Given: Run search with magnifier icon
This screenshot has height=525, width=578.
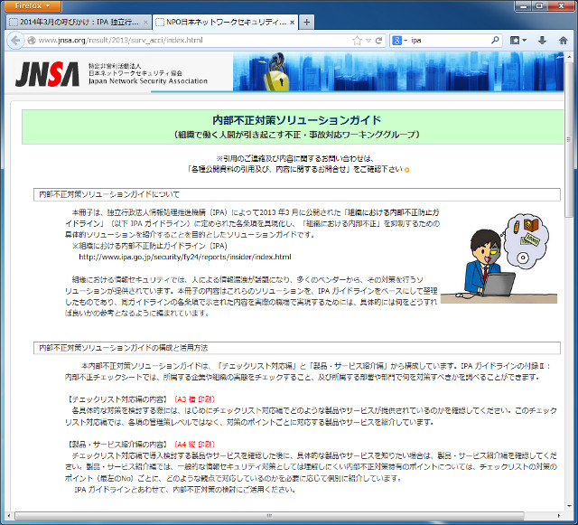Looking at the screenshot, I should tap(495, 40).
